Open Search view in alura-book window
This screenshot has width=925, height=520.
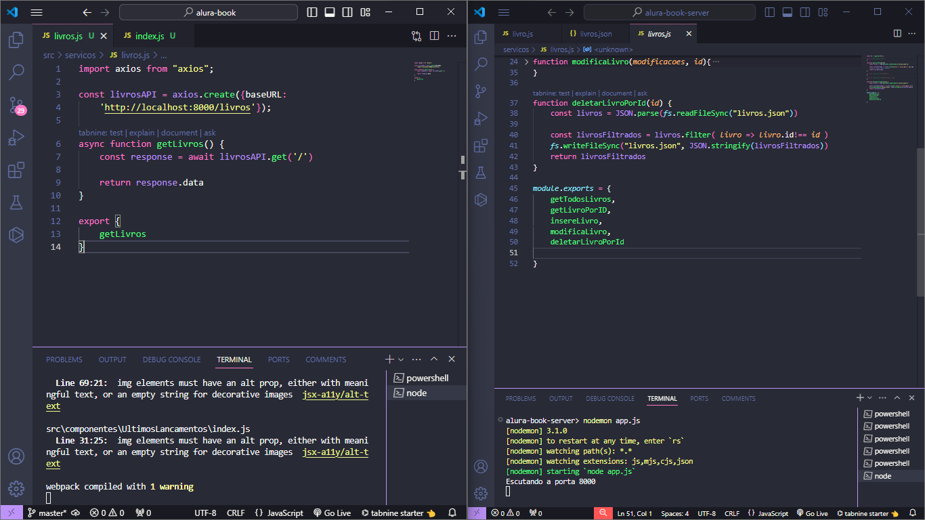point(16,72)
